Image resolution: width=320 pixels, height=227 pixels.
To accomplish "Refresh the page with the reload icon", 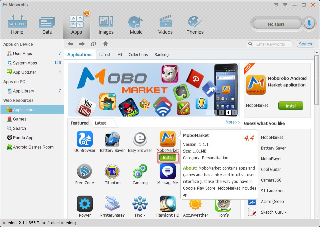I will 93,44.
